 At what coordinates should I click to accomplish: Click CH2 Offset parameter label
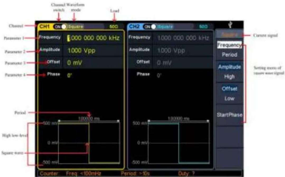click(x=143, y=62)
